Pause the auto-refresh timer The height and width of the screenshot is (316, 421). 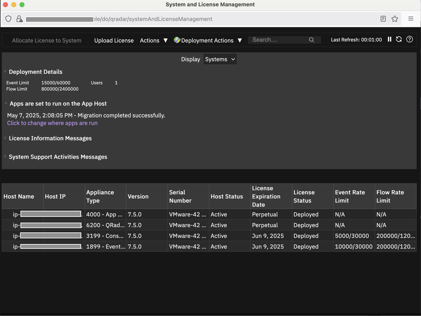click(x=389, y=40)
